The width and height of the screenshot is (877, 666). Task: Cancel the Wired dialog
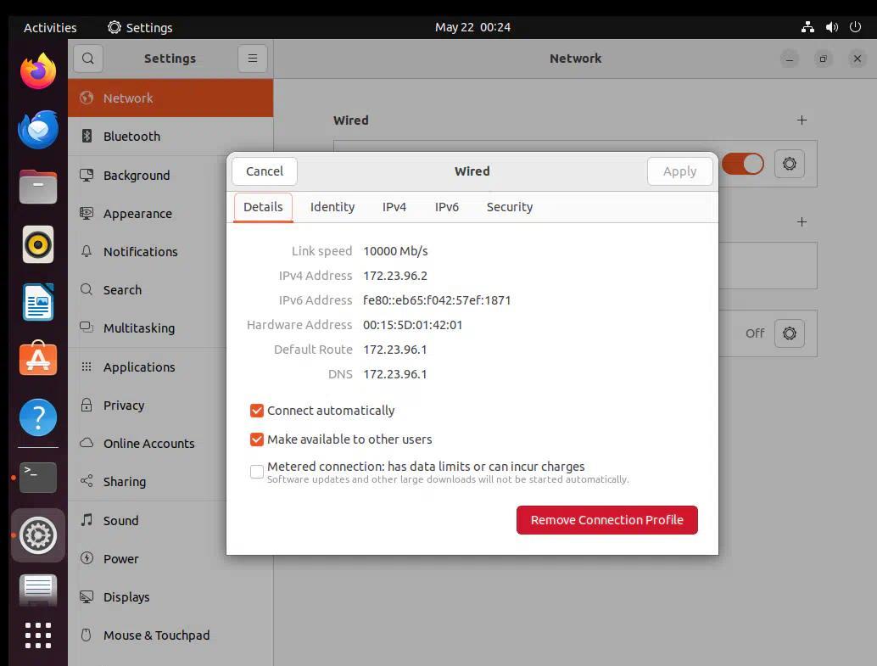pyautogui.click(x=265, y=171)
